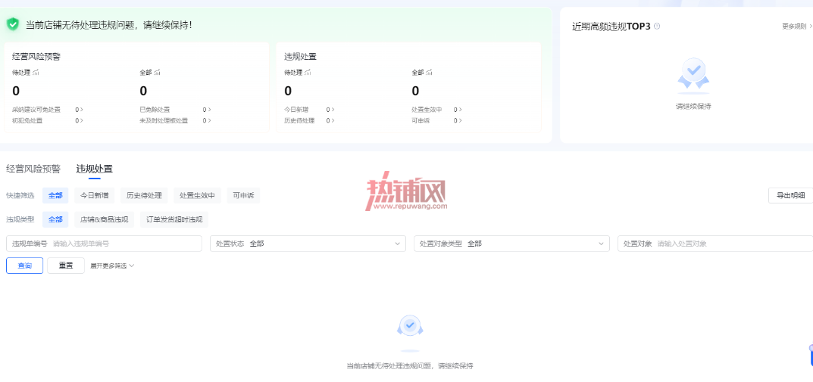The height and width of the screenshot is (382, 813).
Task: Click trend icon beside 待处理 under 违规处置 card
Action: 308,73
